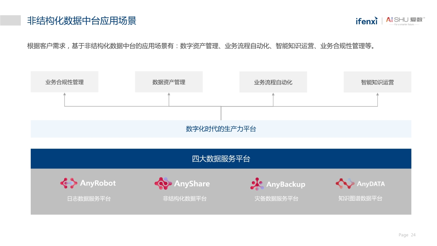Screen dimensions: 437x246
Task: Click the 非结构化数据平台 label under AnyShare
Action: 185,199
